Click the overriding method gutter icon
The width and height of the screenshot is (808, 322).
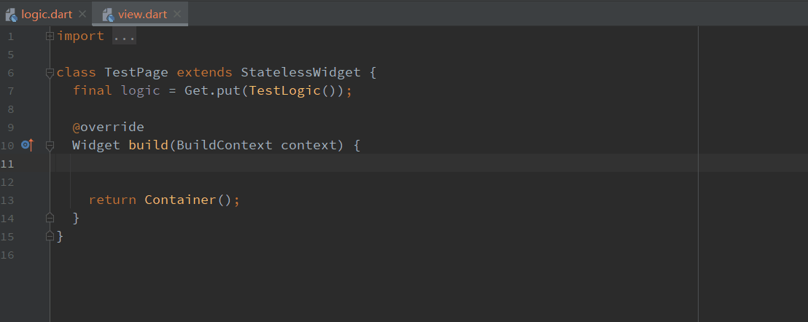(x=27, y=145)
